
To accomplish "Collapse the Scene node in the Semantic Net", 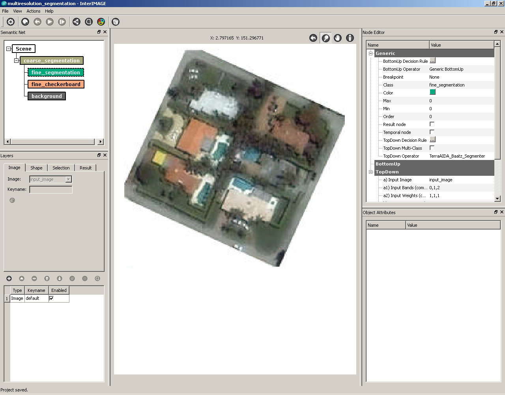I will coord(8,48).
